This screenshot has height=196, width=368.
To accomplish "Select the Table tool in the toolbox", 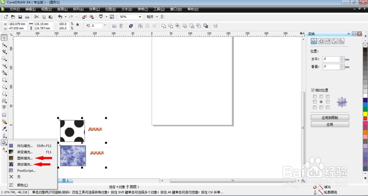I will 4,115.
